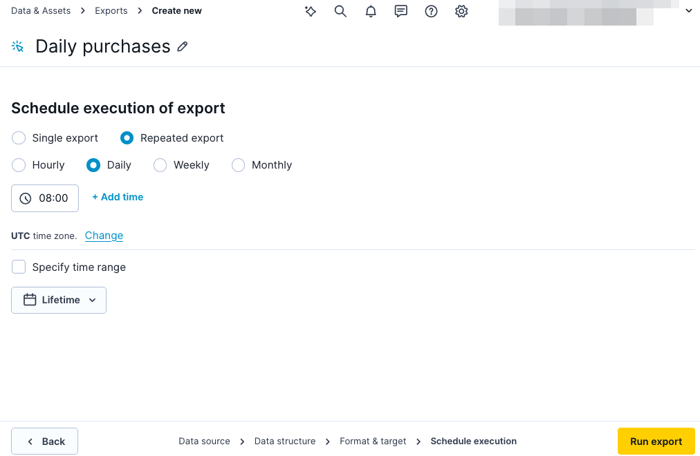Click the clock icon in the time field
This screenshot has width=700, height=456.
tap(26, 198)
